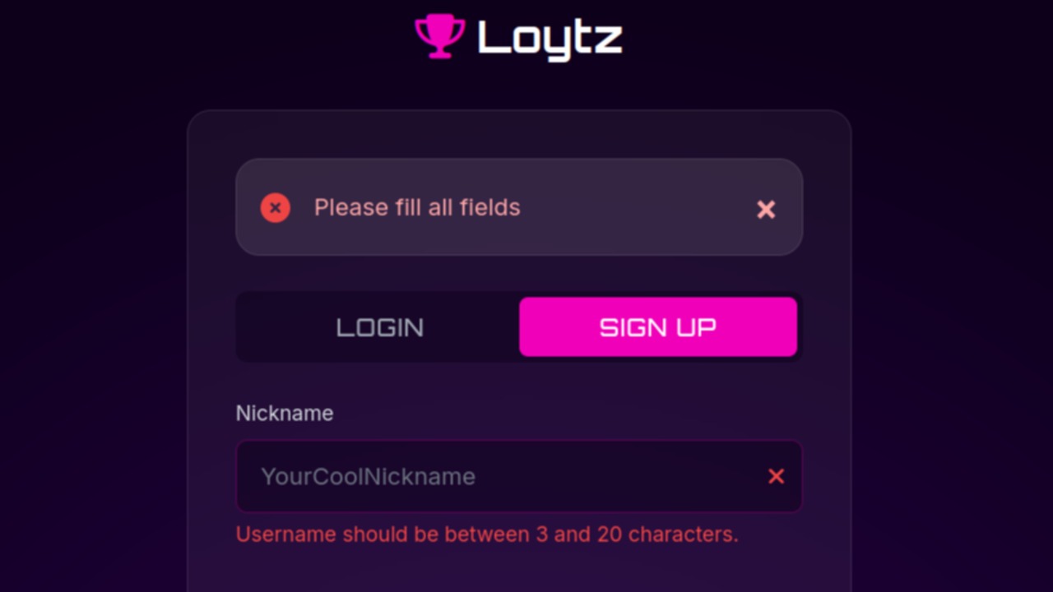Click the username length error message
Image resolution: width=1053 pixels, height=592 pixels.
click(487, 534)
